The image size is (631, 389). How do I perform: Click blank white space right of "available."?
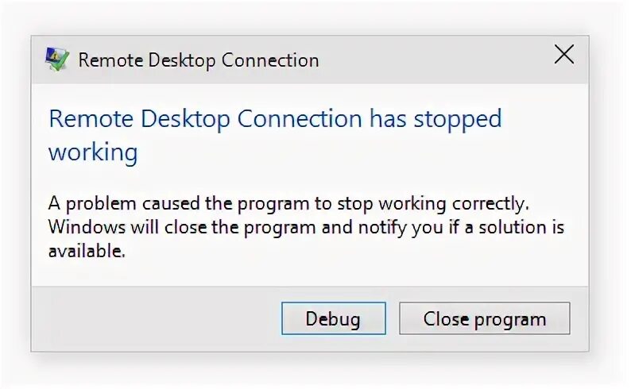pyautogui.click(x=358, y=254)
